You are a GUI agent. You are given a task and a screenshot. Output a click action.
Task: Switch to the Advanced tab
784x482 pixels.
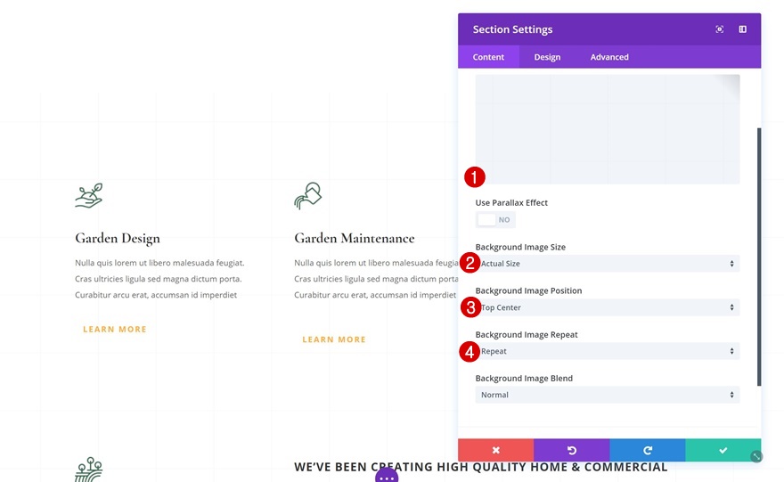(609, 57)
